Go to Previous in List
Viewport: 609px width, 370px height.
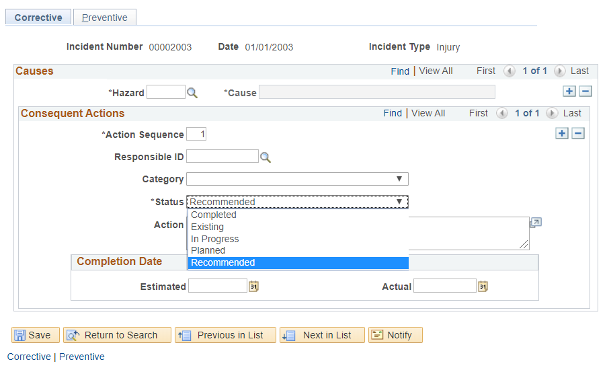tap(225, 335)
